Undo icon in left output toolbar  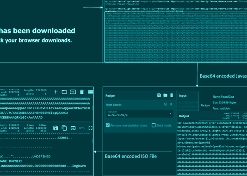coord(82,128)
